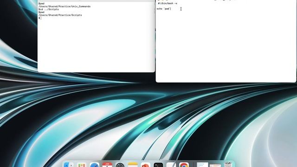Click the '/Users/Shared/Practice/Unix_Commands' output line
Screen dimensions: 297x167
[65, 6]
